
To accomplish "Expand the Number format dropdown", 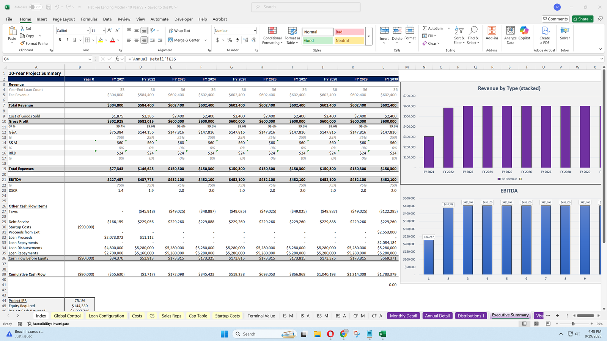I will click(255, 31).
